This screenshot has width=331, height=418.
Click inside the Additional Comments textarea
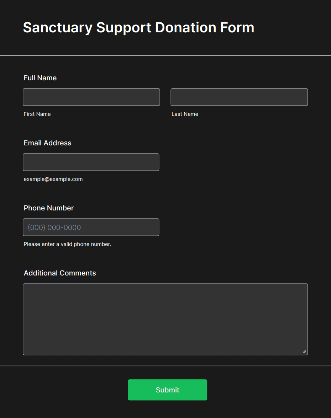click(165, 319)
